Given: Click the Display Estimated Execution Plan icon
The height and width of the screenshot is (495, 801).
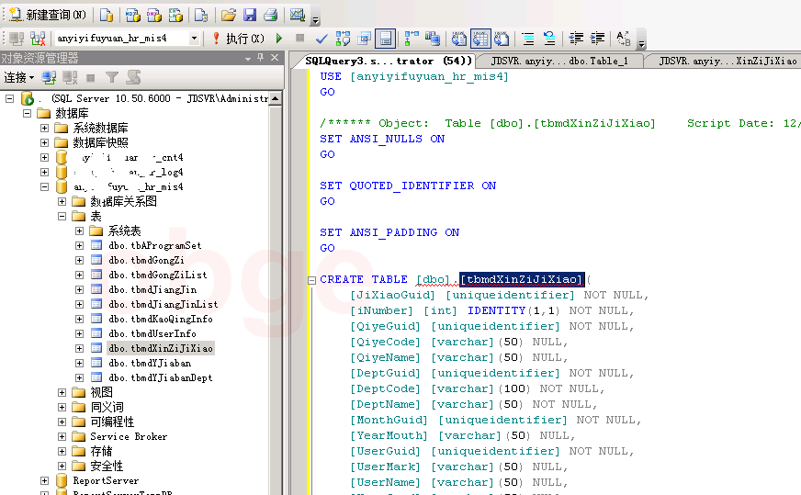Looking at the screenshot, I should click(343, 39).
